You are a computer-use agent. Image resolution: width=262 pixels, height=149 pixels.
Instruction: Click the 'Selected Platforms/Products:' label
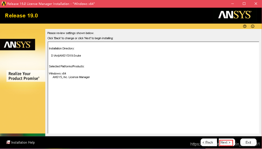click(67, 66)
